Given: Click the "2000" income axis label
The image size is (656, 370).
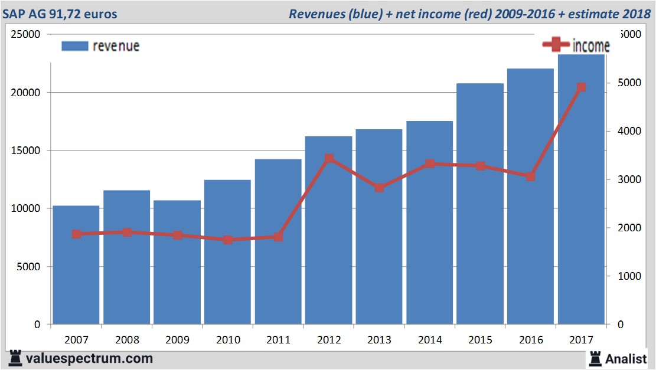Looking at the screenshot, I should 629,228.
